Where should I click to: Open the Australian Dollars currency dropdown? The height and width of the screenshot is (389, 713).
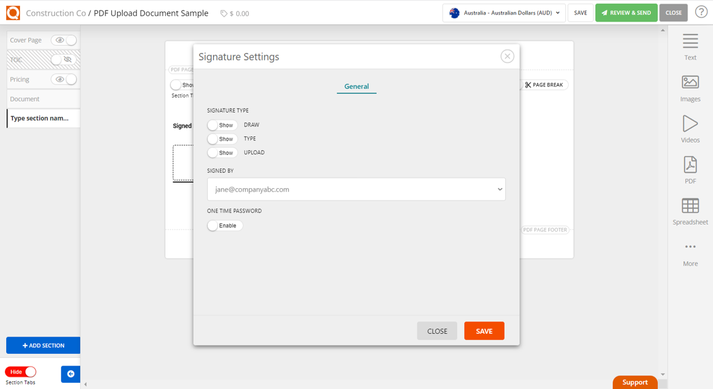(x=503, y=12)
